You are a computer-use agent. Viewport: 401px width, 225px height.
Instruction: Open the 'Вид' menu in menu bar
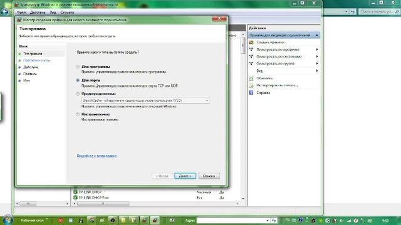point(53,12)
